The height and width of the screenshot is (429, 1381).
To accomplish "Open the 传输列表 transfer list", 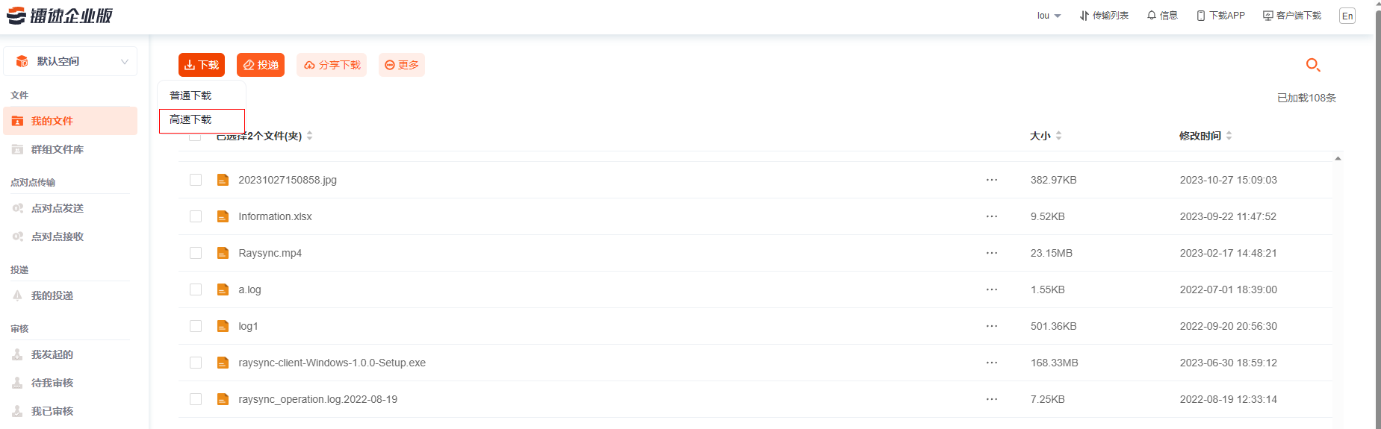I will [x=1104, y=16].
